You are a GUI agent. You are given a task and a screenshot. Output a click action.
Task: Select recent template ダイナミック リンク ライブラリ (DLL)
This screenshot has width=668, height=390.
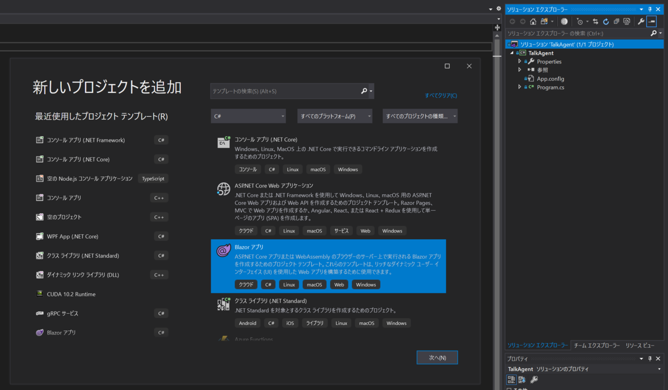point(101,275)
